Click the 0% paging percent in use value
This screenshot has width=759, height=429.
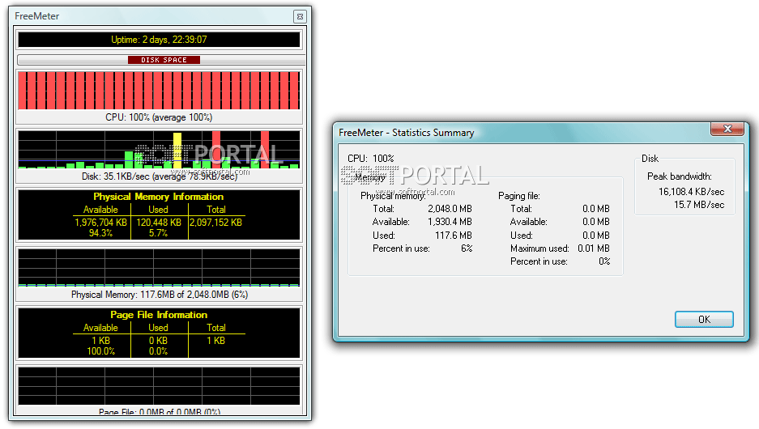tap(604, 261)
